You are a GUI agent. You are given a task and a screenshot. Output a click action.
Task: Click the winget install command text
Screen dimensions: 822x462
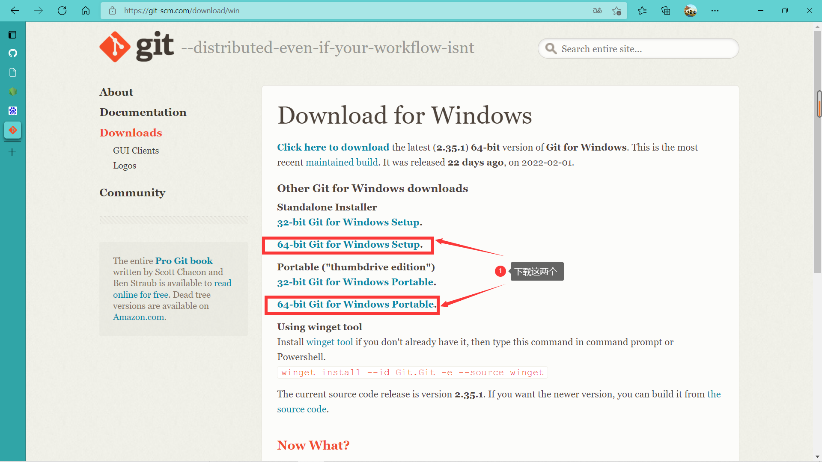412,373
